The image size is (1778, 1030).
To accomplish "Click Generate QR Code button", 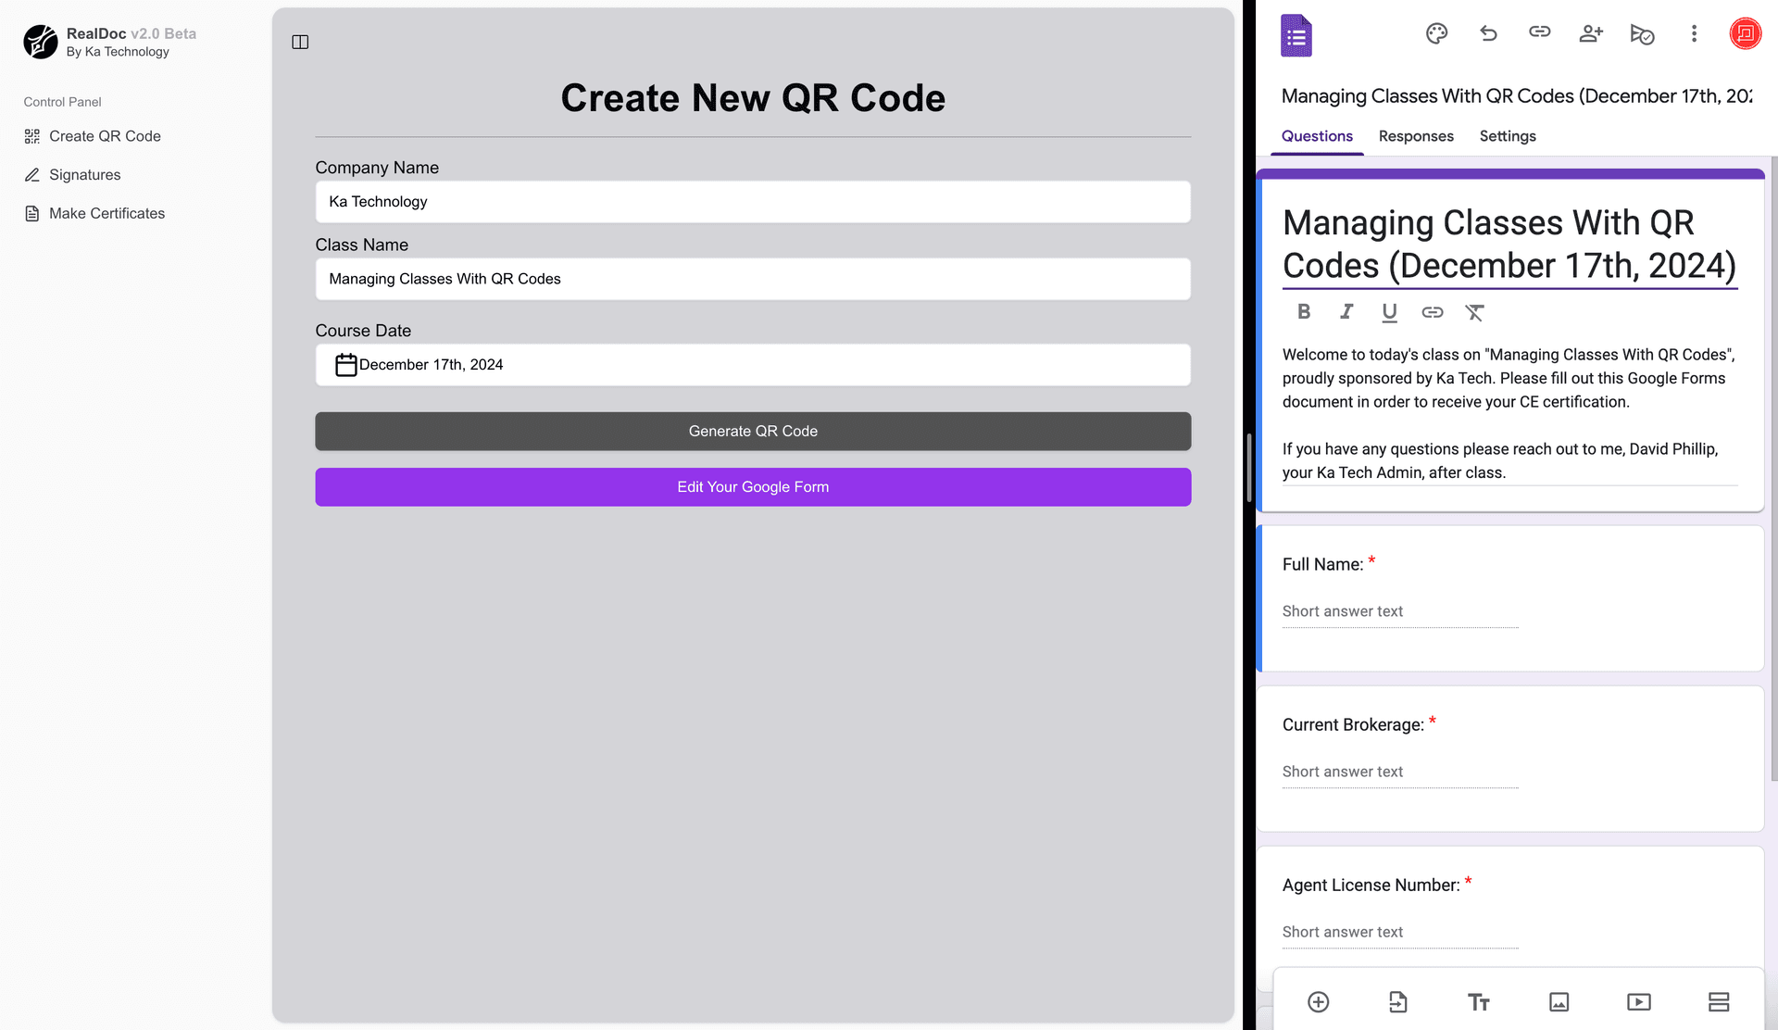I will coord(752,431).
